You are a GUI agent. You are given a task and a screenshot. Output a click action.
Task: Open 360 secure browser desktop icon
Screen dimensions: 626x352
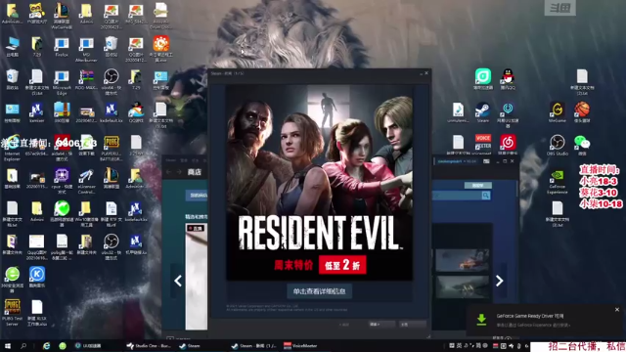(12, 280)
